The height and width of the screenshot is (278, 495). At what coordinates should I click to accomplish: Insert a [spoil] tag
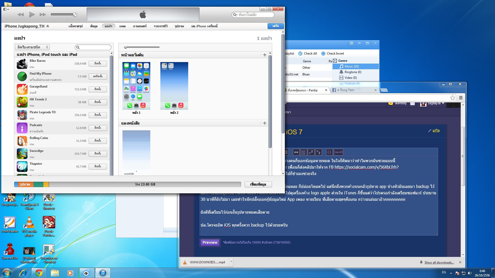339,152
